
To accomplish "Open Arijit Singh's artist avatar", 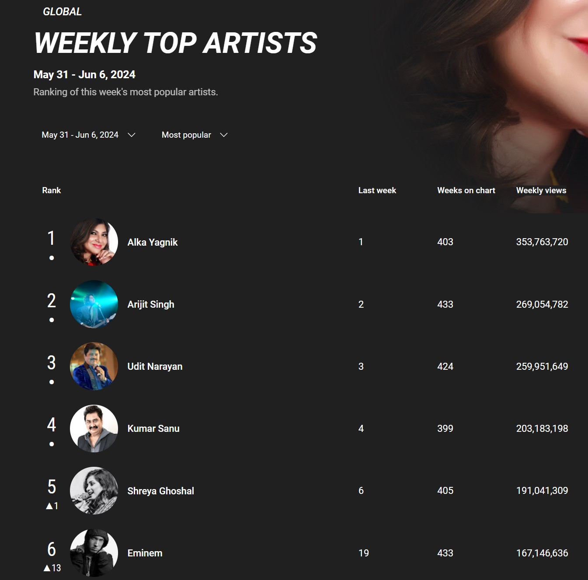I will [x=94, y=304].
